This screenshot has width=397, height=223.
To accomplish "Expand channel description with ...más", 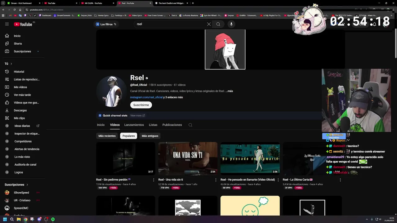I will 229,91.
